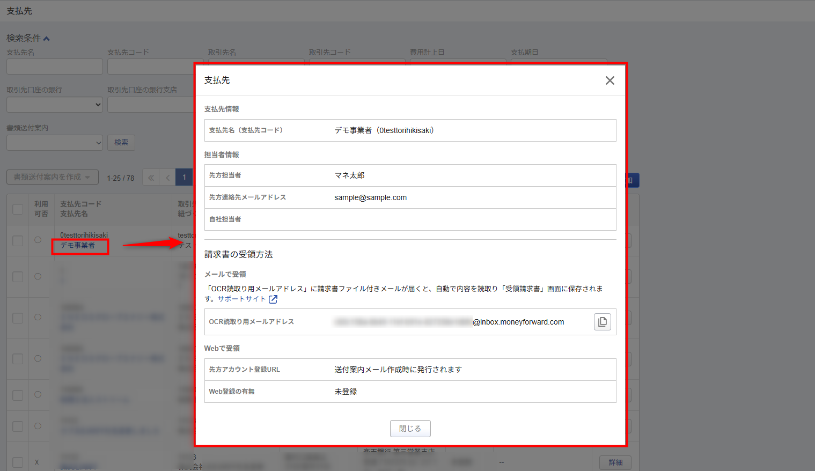Open the デモ事業者 payee link

tap(77, 246)
